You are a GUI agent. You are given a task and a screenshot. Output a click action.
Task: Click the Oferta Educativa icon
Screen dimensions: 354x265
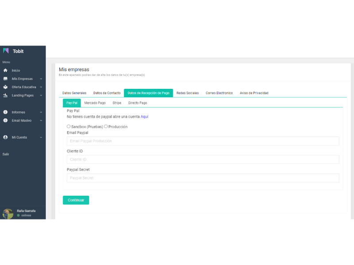click(x=5, y=87)
